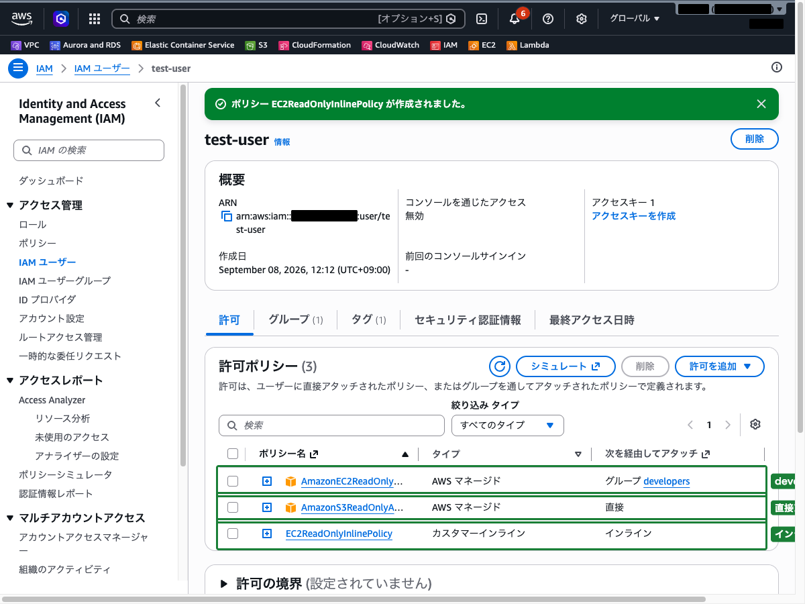Open the help question mark icon

(548, 19)
